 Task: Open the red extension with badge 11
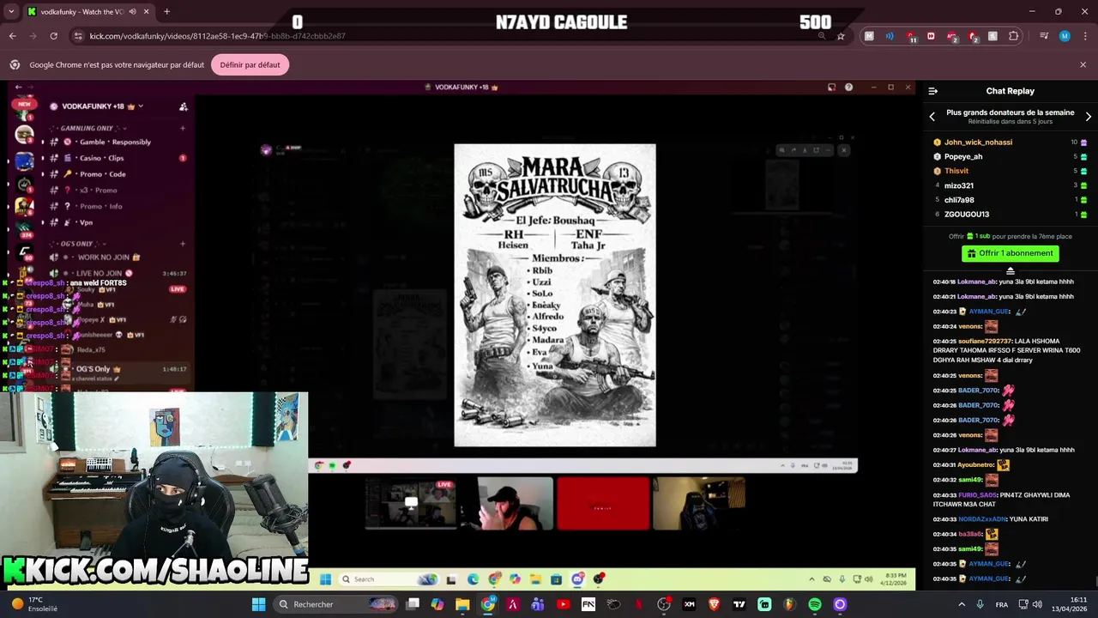(x=910, y=36)
